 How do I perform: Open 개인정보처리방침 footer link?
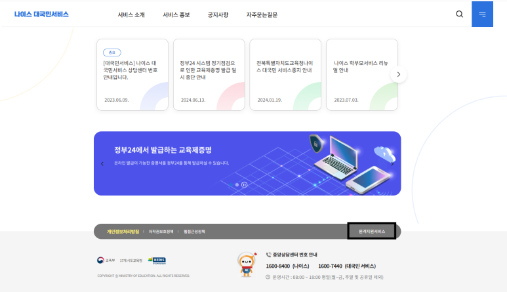tap(123, 232)
